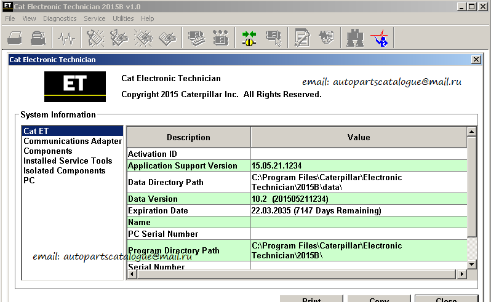491x302 pixels.
Task: Click the ET logo image
Action: 75,87
